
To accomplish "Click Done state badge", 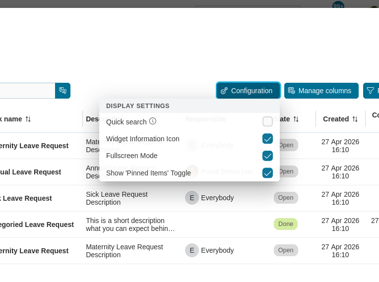I will pyautogui.click(x=285, y=224).
